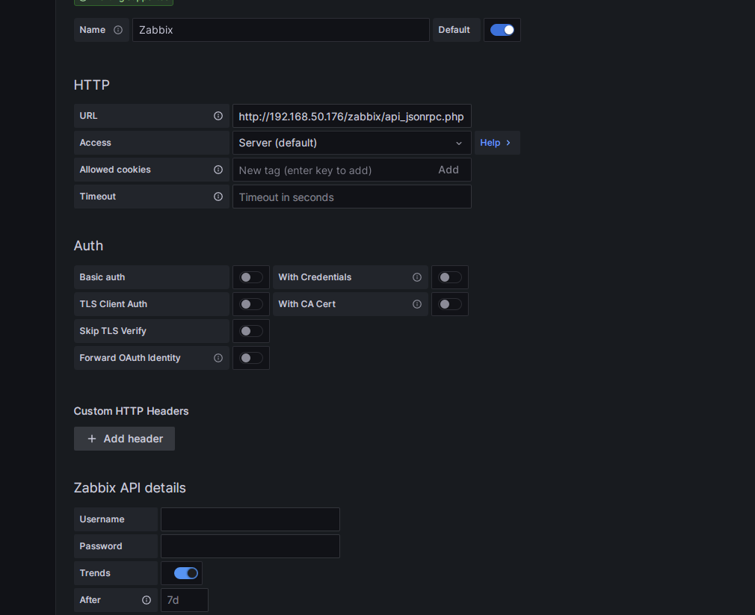This screenshot has width=755, height=615.
Task: Click the Name input field containing Zabbix
Action: [281, 30]
